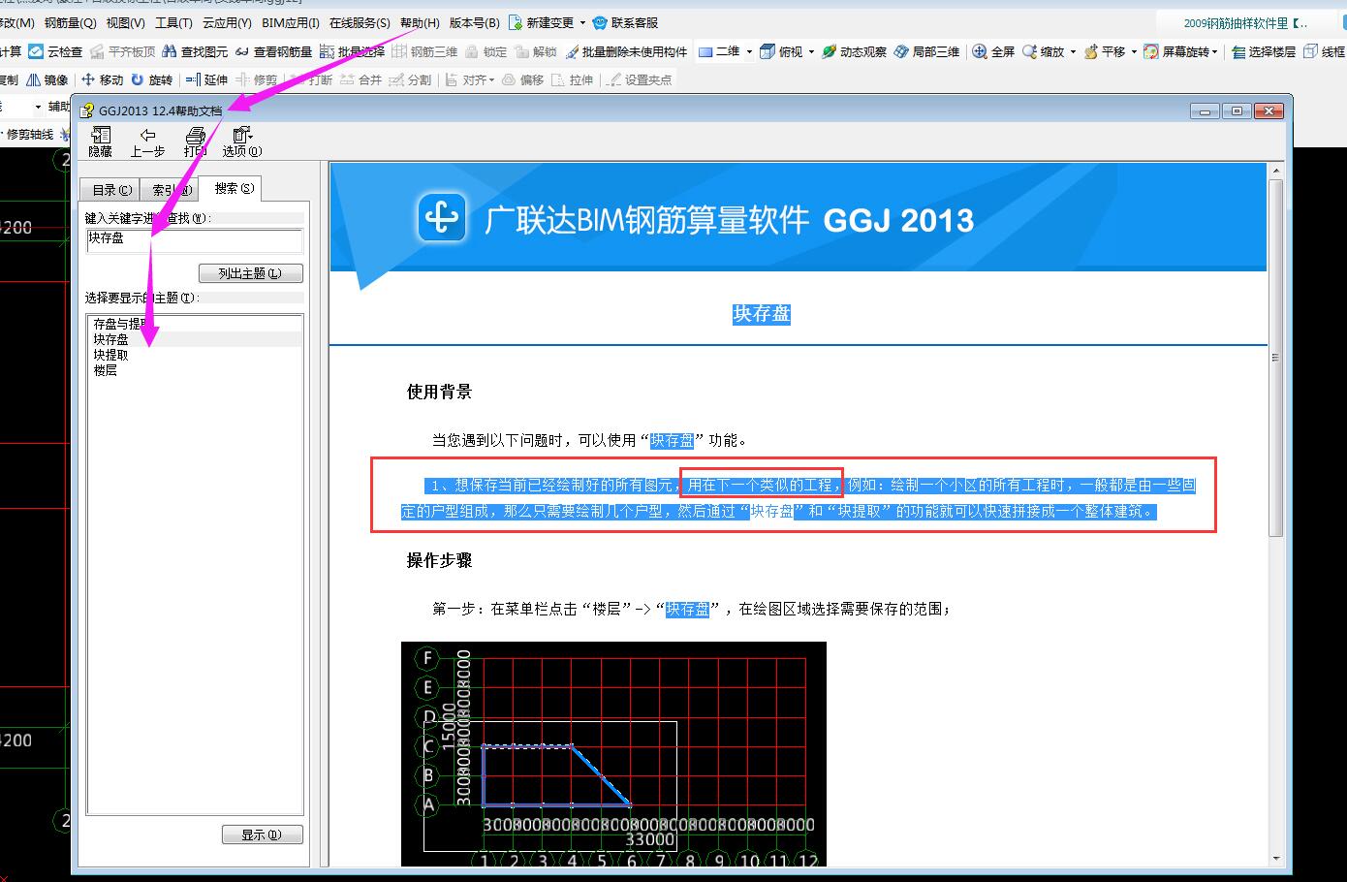The width and height of the screenshot is (1347, 882).
Task: Select 二维 two-dimensional view
Action: click(x=719, y=51)
